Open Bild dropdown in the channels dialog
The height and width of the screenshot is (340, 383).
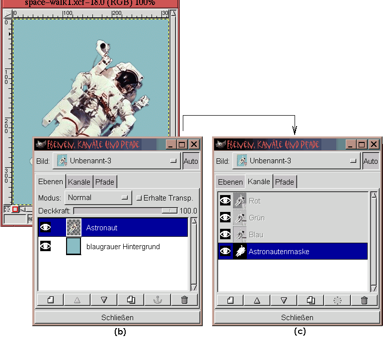pos(298,161)
